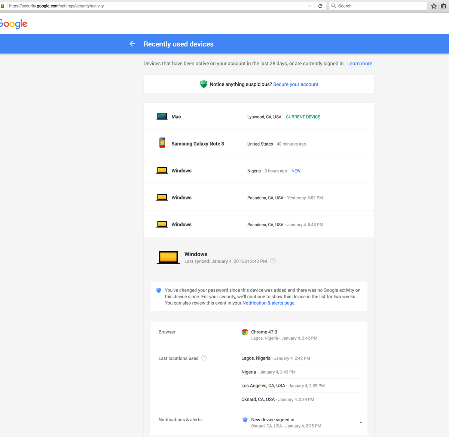Click the laptop icon for Windows January 4, 5:48 PM

[162, 224]
